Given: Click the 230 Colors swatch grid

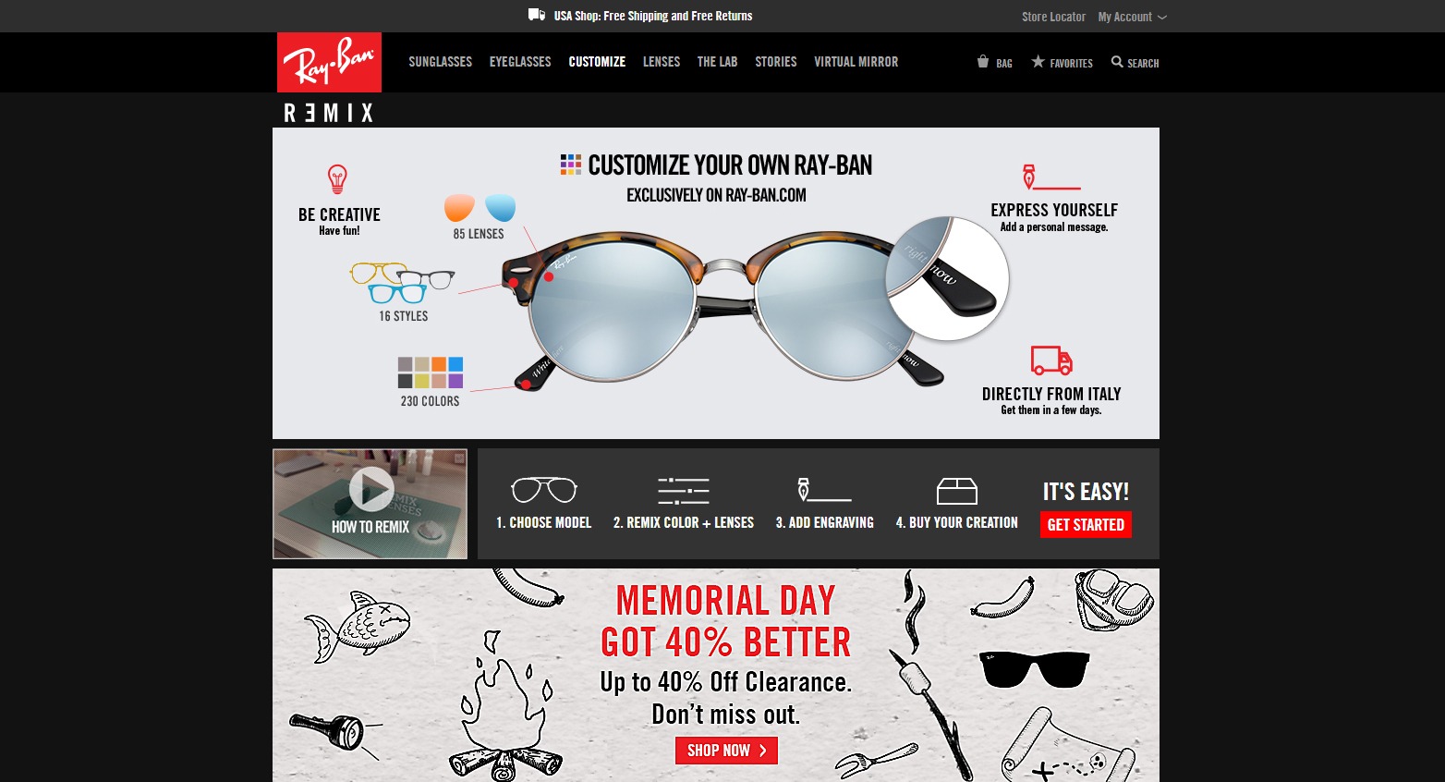Looking at the screenshot, I should (431, 373).
